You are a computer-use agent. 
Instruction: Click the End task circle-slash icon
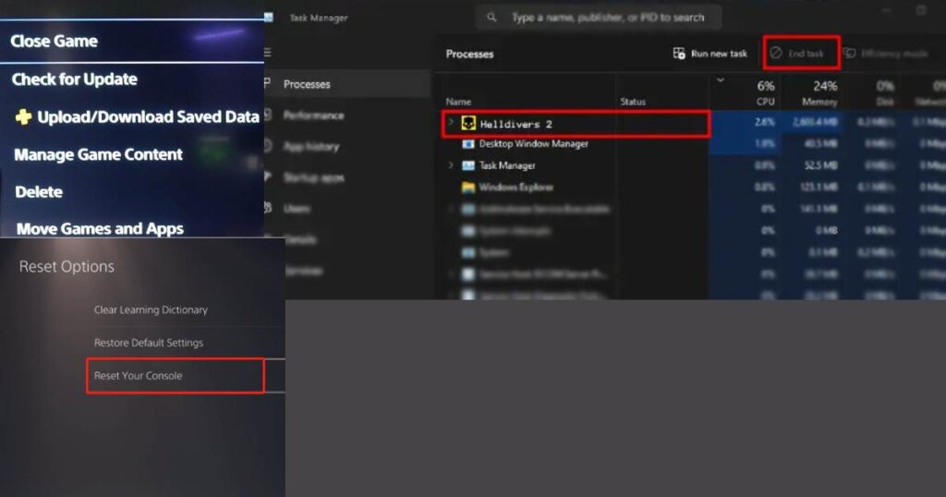776,53
